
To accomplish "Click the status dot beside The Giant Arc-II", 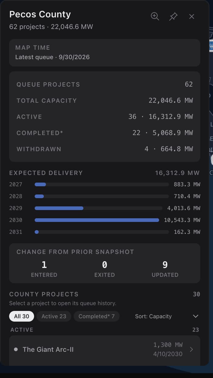I will pos(16,349).
